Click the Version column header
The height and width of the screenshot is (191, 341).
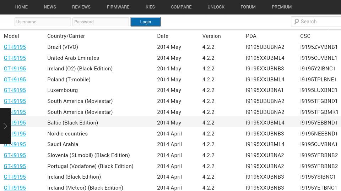[x=211, y=36]
